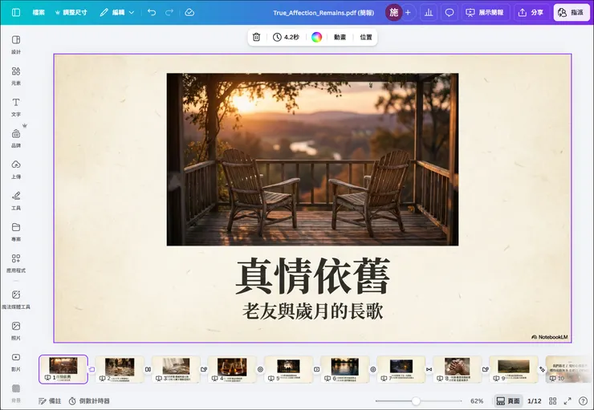594x410 pixels.
Task: Enter fullscreen with expand arrows icon
Action: pyautogui.click(x=568, y=401)
